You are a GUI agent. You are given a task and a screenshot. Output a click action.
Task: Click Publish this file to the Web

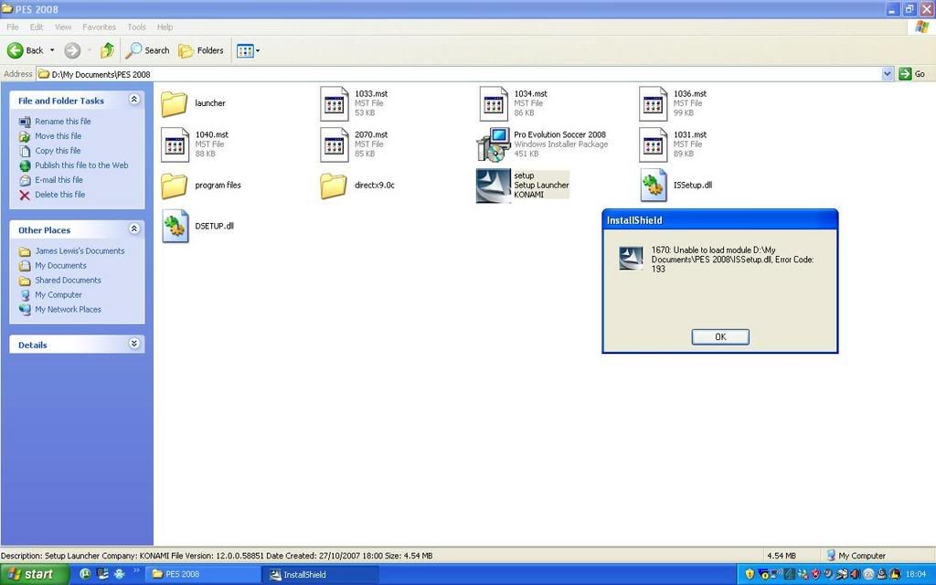pos(81,165)
